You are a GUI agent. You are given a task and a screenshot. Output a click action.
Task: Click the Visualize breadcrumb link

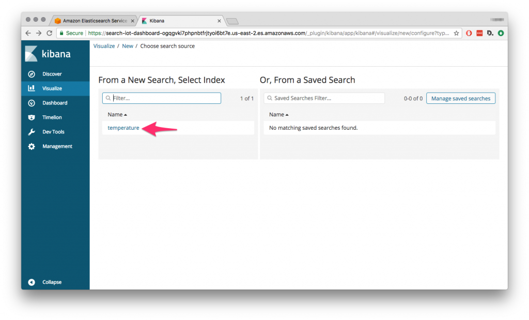(104, 46)
